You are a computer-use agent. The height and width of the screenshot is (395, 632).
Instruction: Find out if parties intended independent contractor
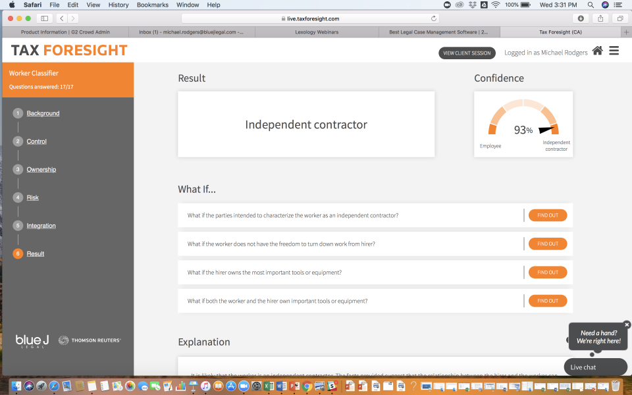[547, 215]
